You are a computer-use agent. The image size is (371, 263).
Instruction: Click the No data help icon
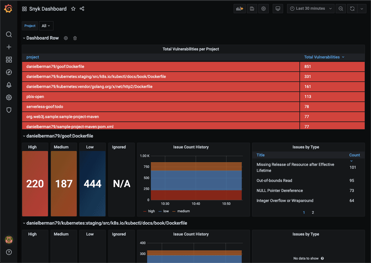point(322,258)
